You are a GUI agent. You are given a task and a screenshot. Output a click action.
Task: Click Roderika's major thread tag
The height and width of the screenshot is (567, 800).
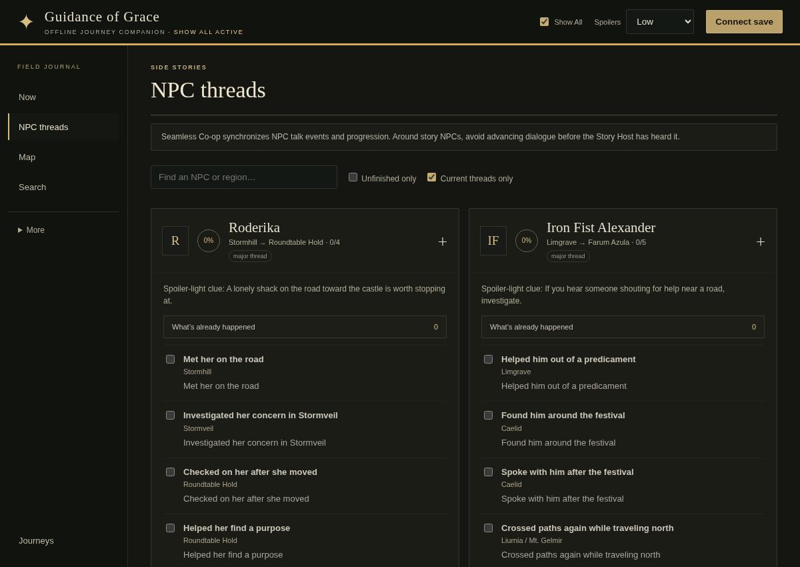(250, 256)
